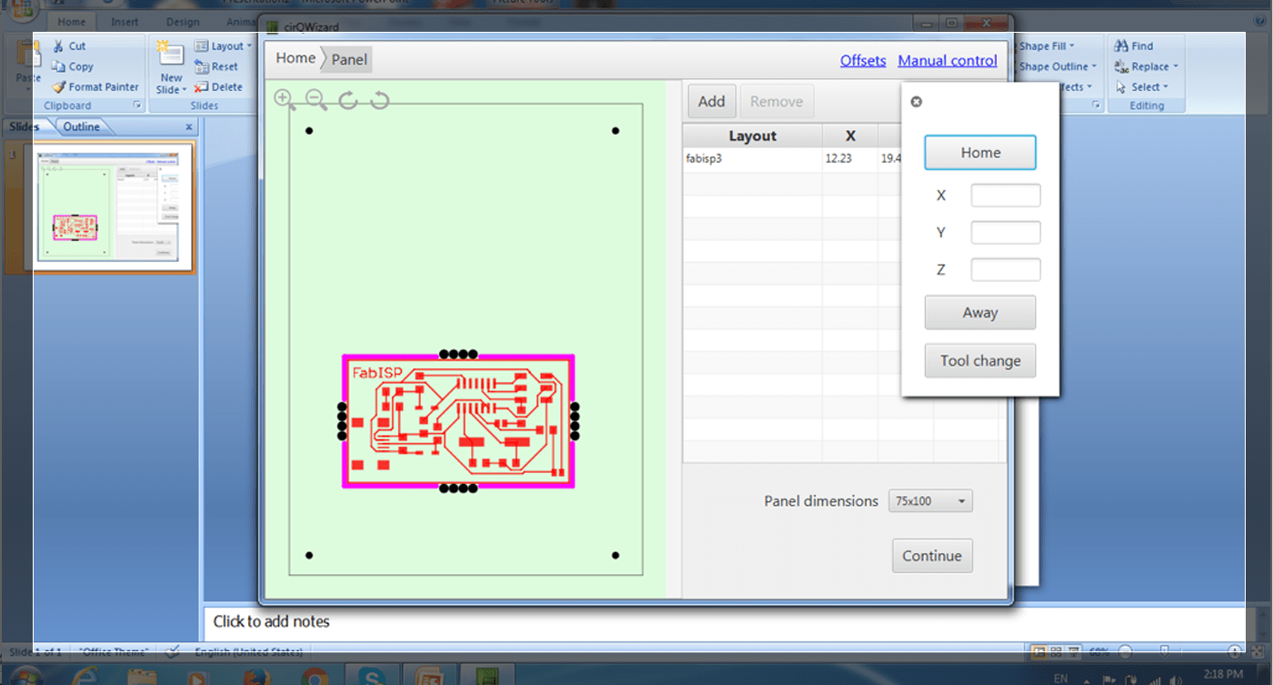
Task: Expand the Select dropdown in Editing
Action: (1167, 87)
